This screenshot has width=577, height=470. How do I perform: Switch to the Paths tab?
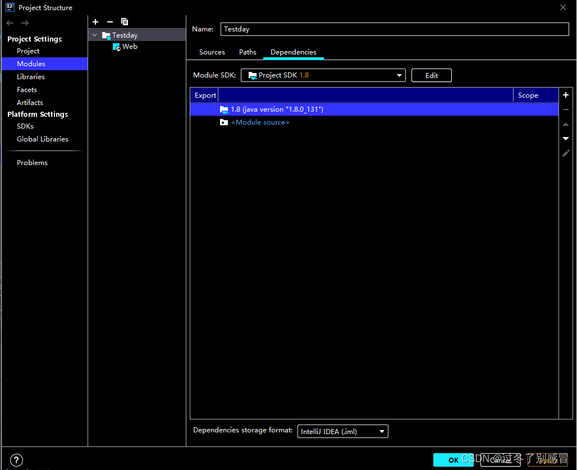pyautogui.click(x=248, y=52)
